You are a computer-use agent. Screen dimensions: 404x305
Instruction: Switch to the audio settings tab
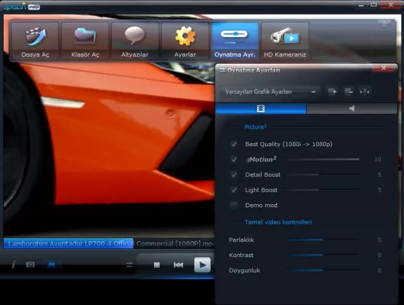pyautogui.click(x=352, y=109)
